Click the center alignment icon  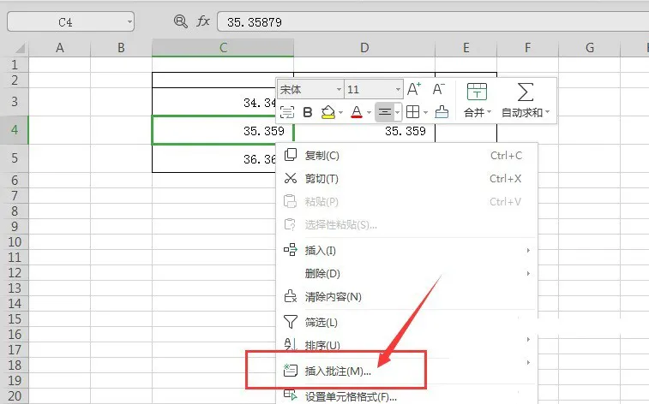point(385,112)
